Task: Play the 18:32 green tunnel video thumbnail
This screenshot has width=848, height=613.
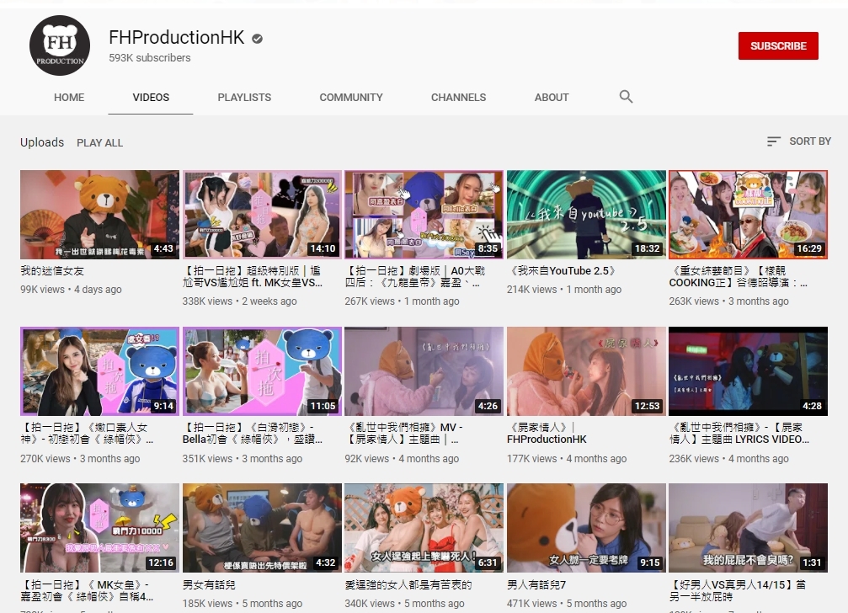Action: coord(585,215)
